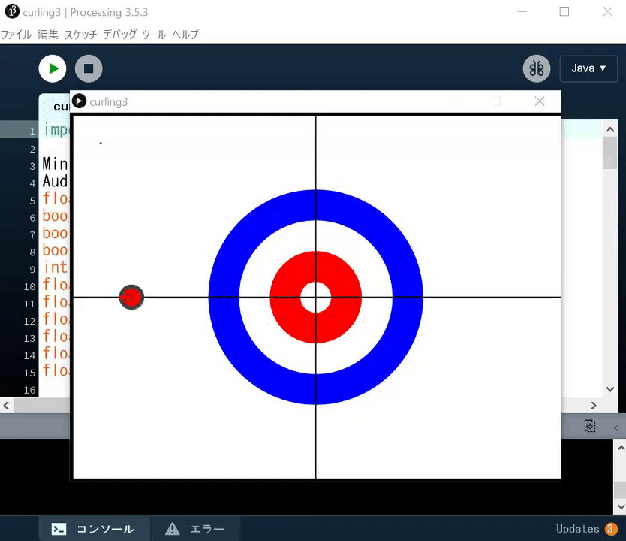The height and width of the screenshot is (541, 626).
Task: Stop the running curling3 sketch
Action: (87, 68)
